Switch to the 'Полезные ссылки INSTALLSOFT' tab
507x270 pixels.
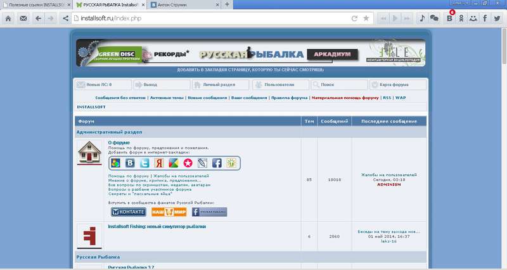37,5
